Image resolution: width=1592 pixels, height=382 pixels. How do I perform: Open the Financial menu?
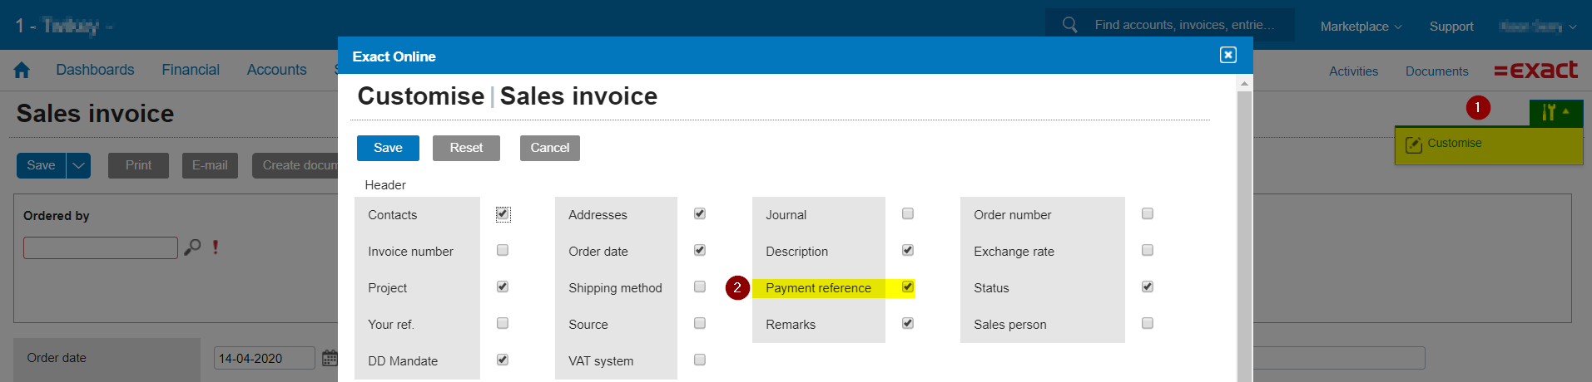coord(191,71)
